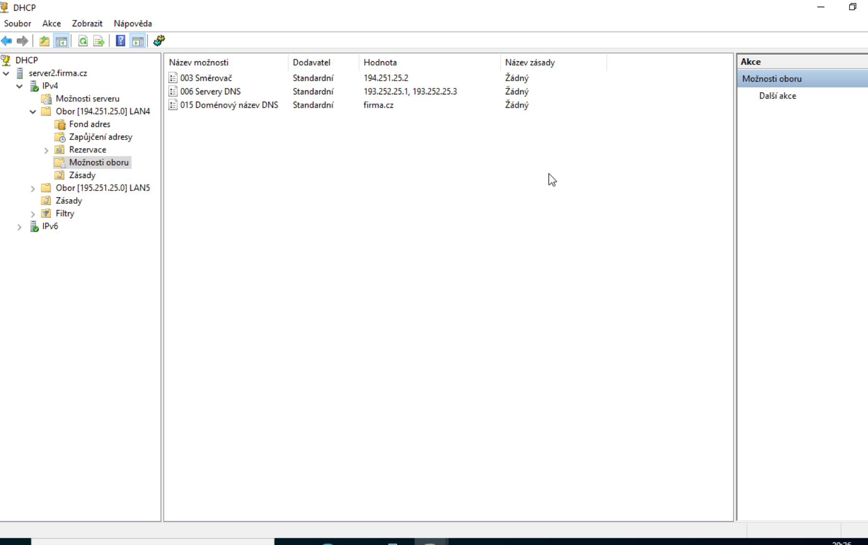This screenshot has height=545, width=868.
Task: Click the 003 Směrovač option icon
Action: (173, 78)
